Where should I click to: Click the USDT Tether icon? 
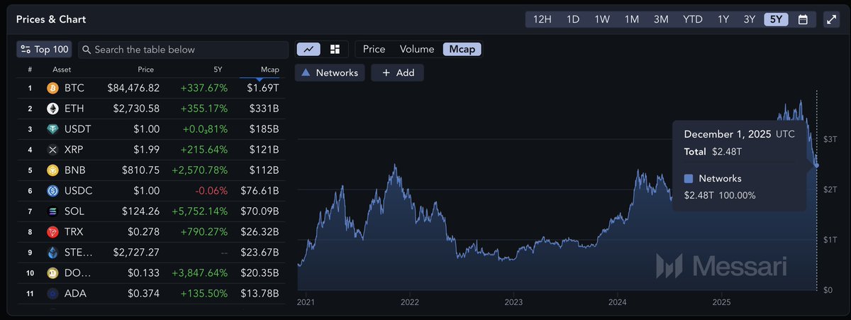(52, 129)
